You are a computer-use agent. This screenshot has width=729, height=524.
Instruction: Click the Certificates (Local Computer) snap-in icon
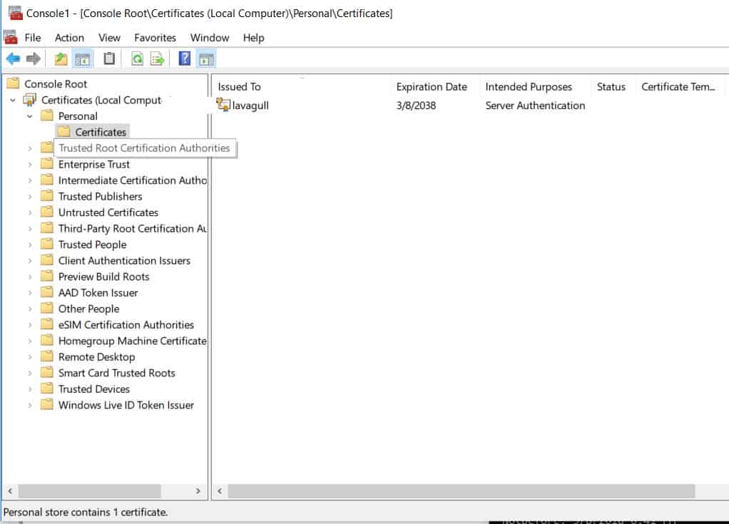coord(30,99)
